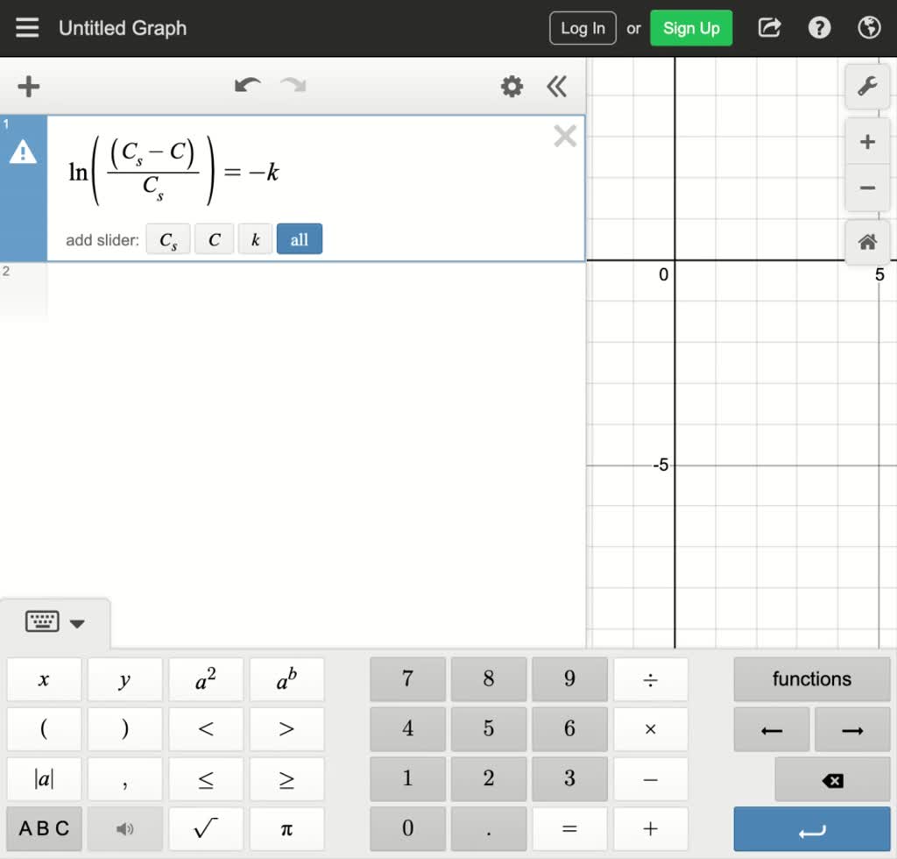897x859 pixels.
Task: Open the hamburger main menu
Action: (x=27, y=28)
